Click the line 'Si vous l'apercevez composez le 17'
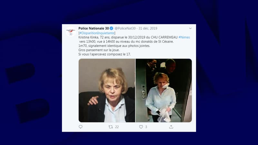Image resolution: width=258 pixels, height=145 pixels. 104,54
